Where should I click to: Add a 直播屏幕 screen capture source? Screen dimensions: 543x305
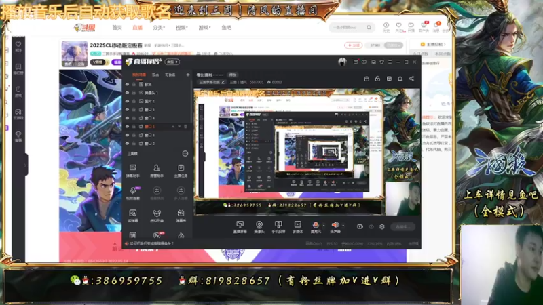click(x=240, y=227)
